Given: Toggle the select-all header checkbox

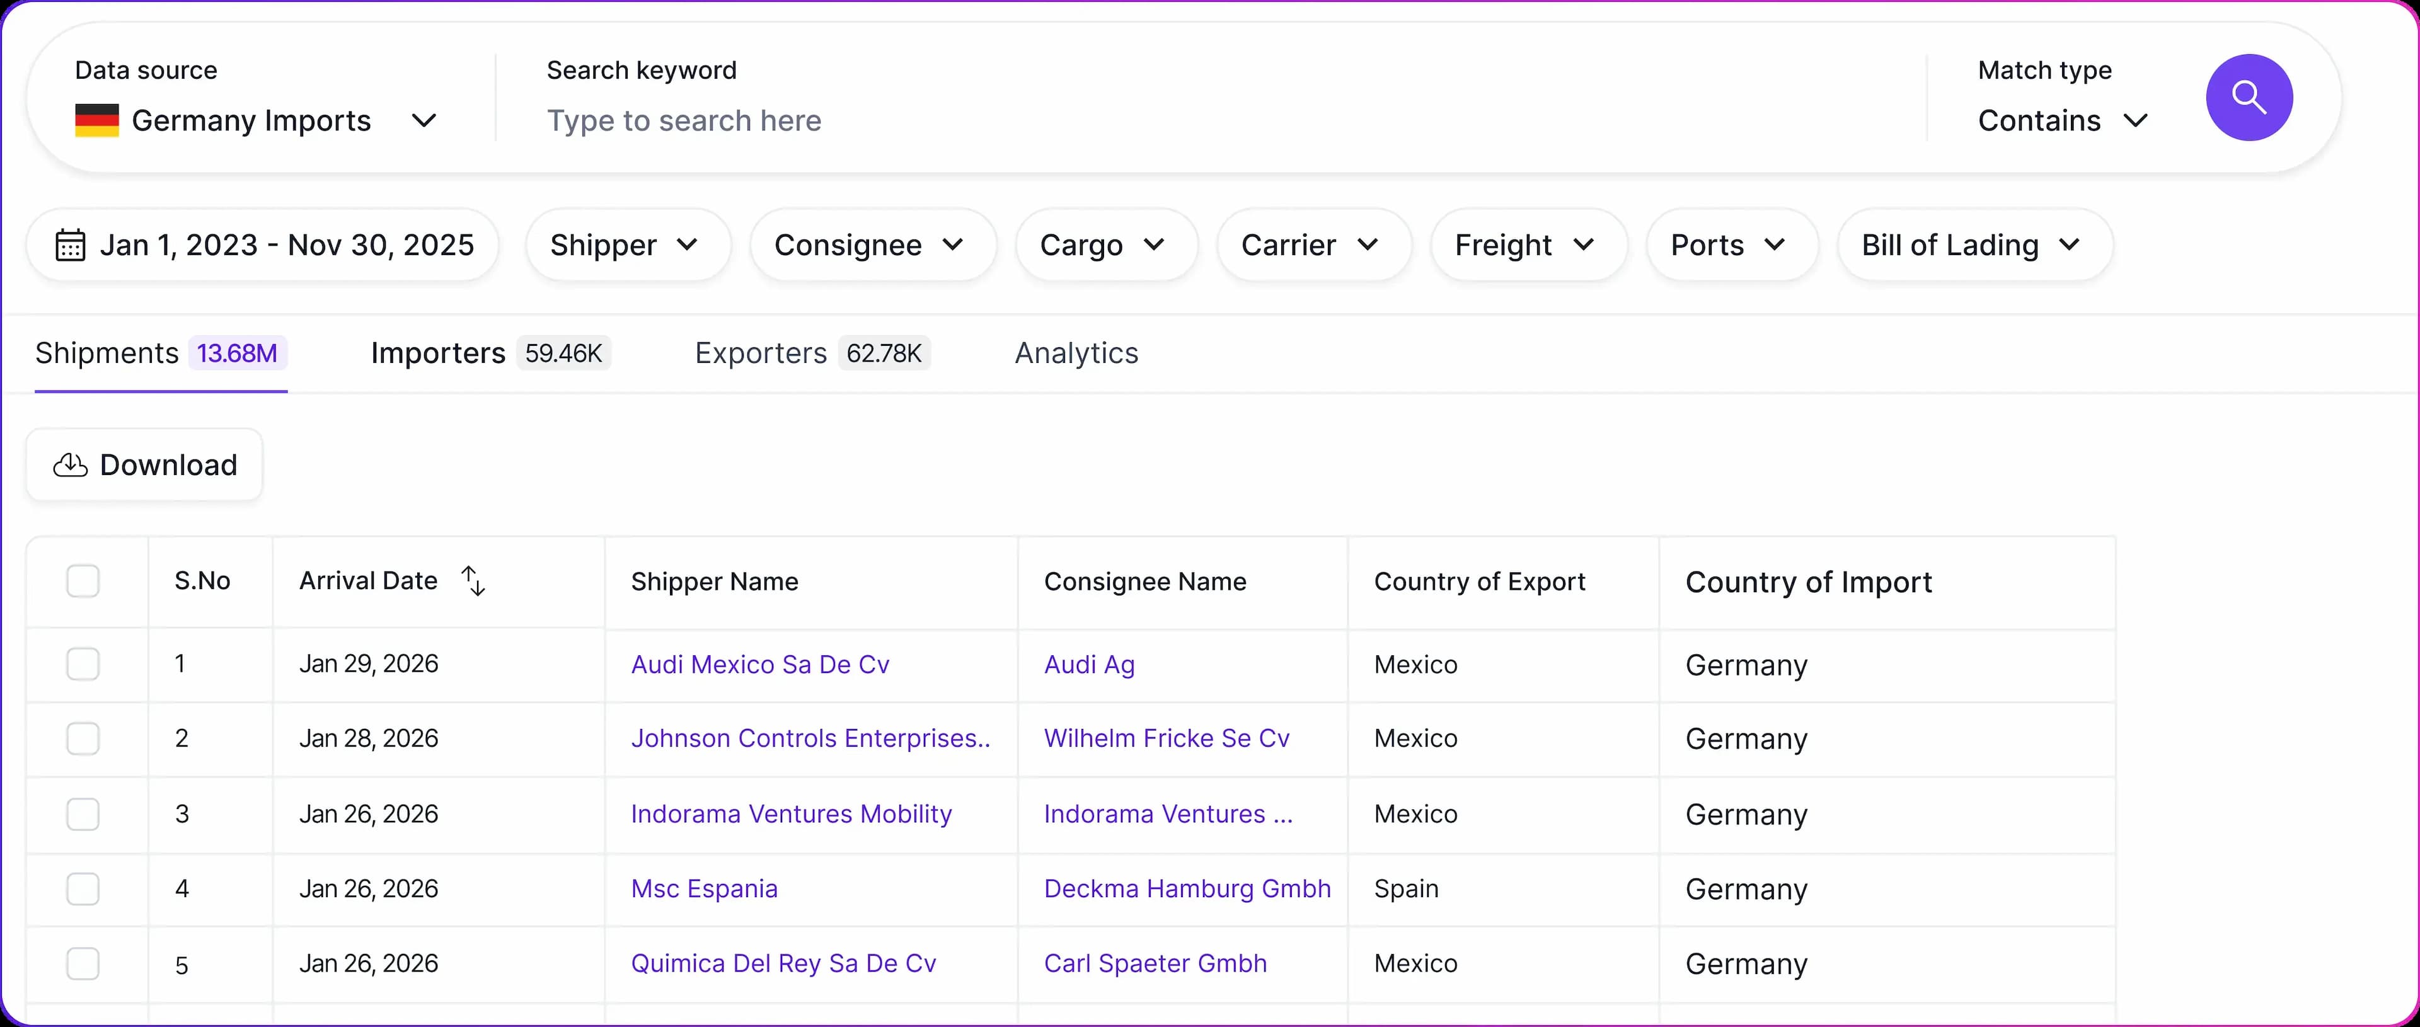Looking at the screenshot, I should (x=83, y=581).
